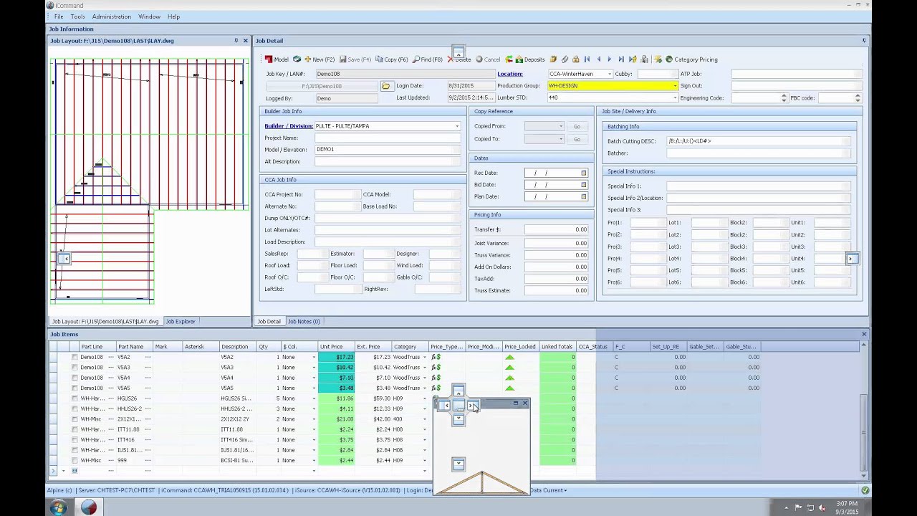
Task: Check the ITT11.88 row checkbox
Action: (x=75, y=429)
